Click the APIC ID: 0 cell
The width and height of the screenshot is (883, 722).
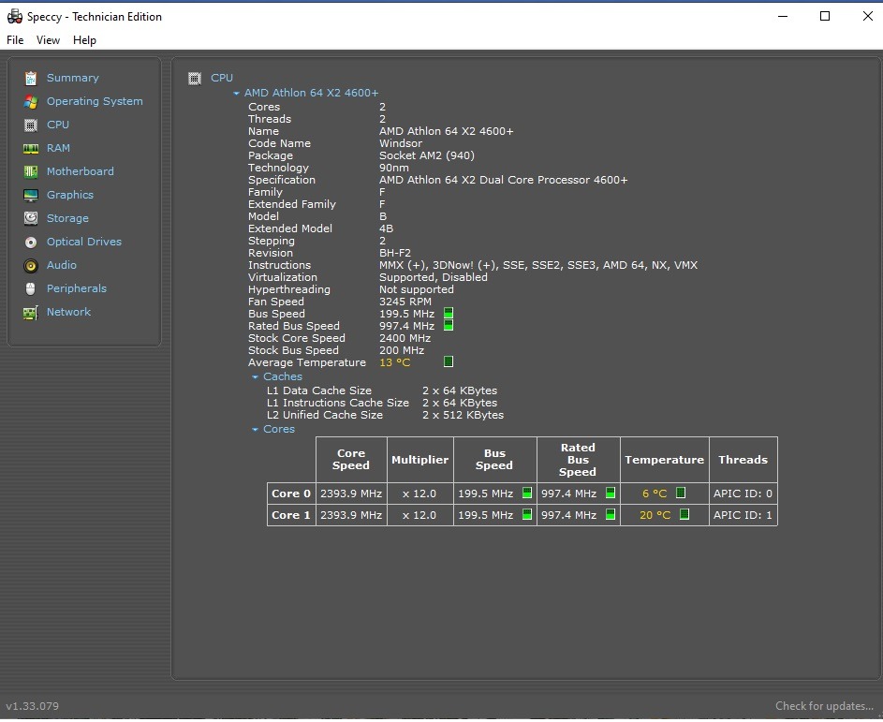(743, 494)
